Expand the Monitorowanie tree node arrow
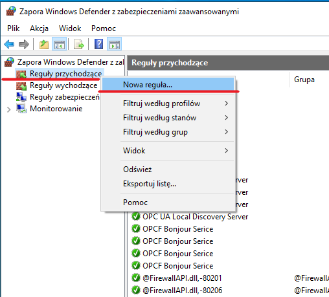Screen dimensions: 329x297 coord(8,109)
